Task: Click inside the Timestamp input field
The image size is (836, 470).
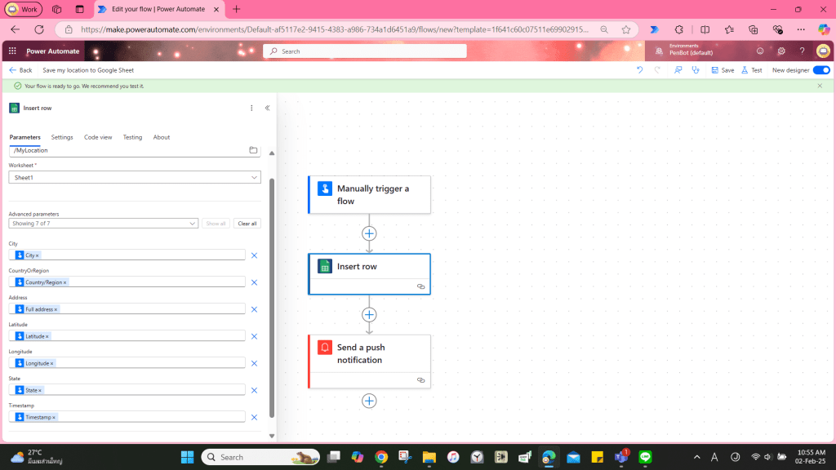Action: click(x=147, y=417)
